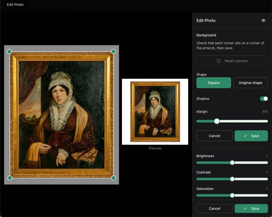Screen dimensions: 272x217
Task: Select the bottom-left corner handle of the artwork
Action: click(10, 178)
